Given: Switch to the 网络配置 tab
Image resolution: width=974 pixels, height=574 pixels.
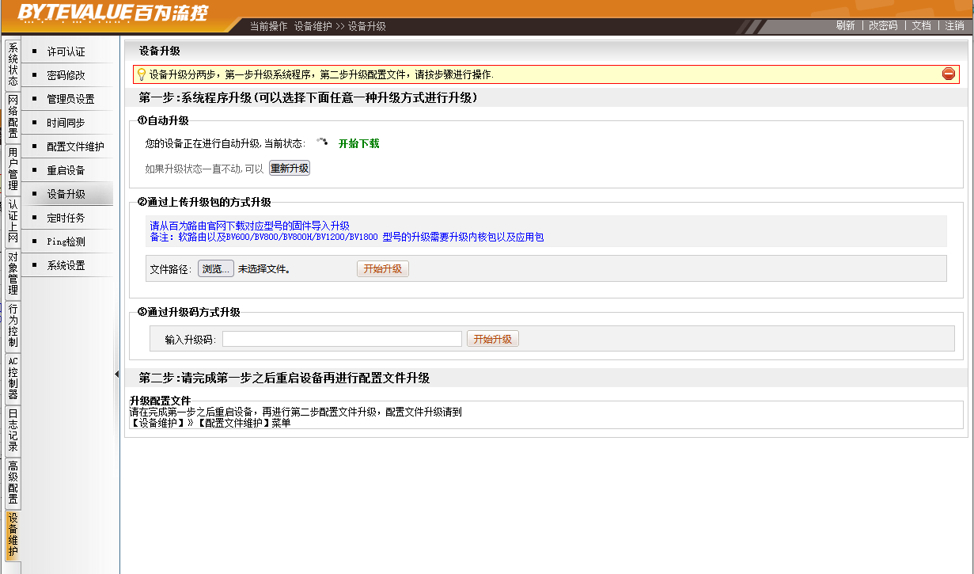Looking at the screenshot, I should (13, 116).
